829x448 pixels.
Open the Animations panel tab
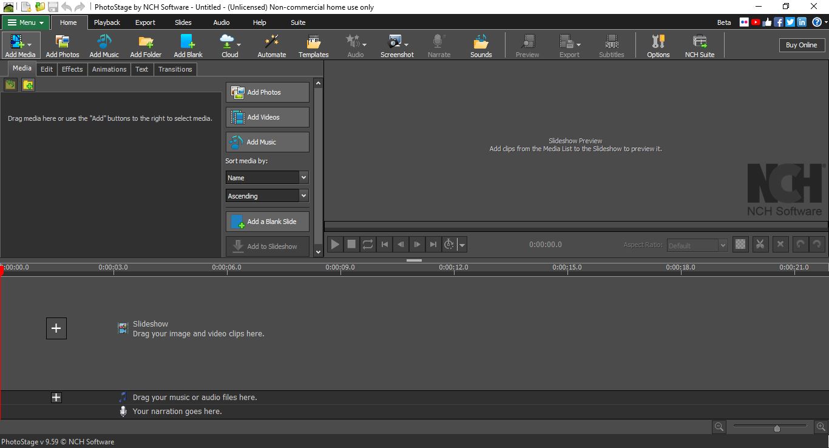click(x=109, y=69)
